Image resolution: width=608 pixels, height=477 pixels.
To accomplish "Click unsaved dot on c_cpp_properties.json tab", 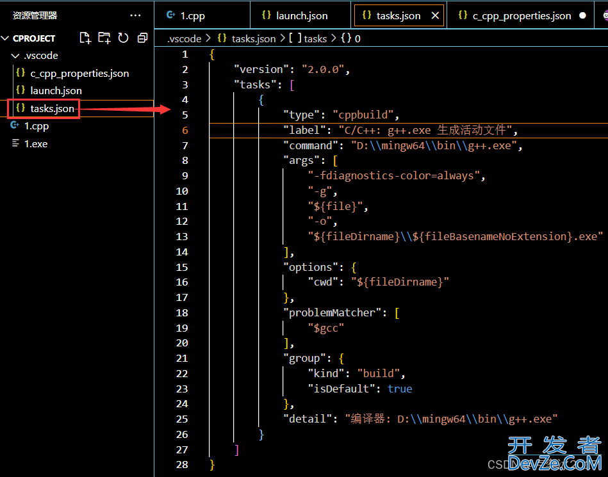I will 582,15.
